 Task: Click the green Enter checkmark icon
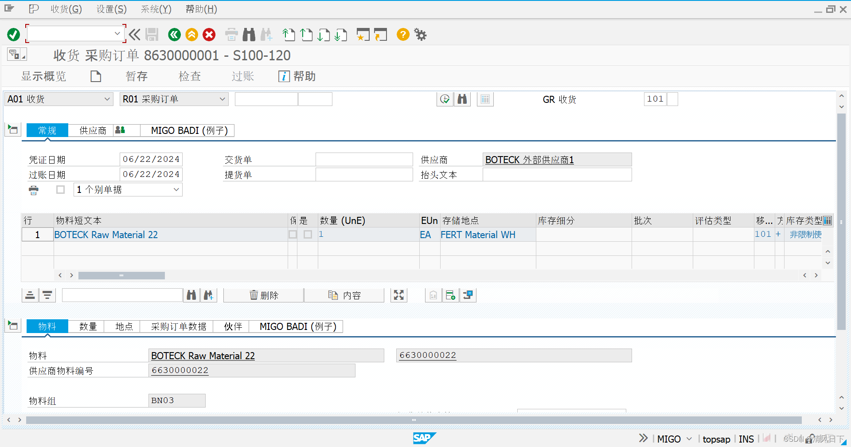tap(14, 35)
